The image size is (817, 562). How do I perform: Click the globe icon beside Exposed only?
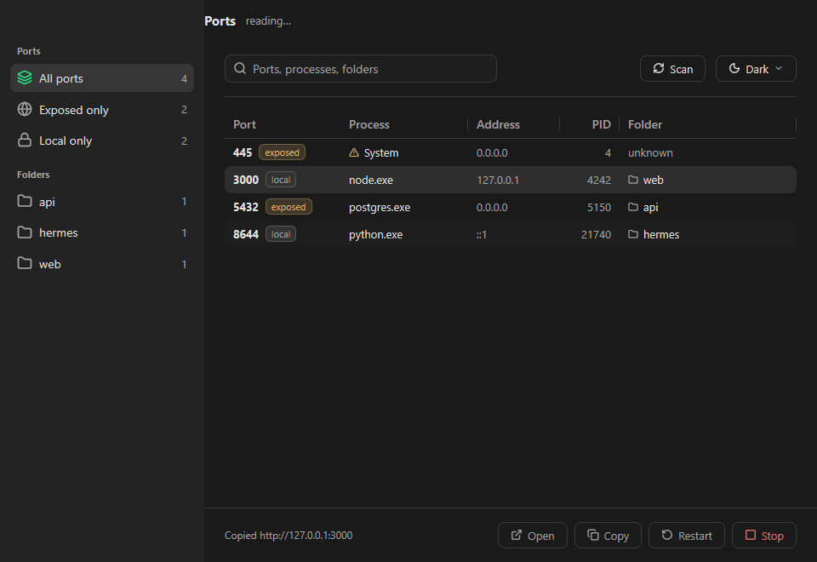[x=25, y=109]
